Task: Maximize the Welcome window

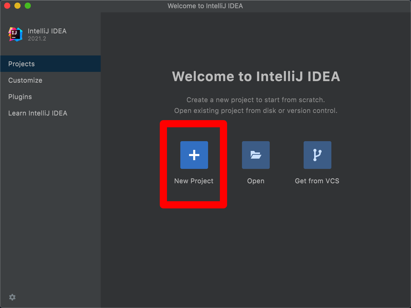Action: [x=28, y=6]
